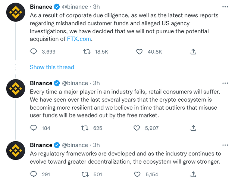This screenshot has height=183, width=235.
Task: Retweet the tweet with 501 retweets
Action: 85,174
